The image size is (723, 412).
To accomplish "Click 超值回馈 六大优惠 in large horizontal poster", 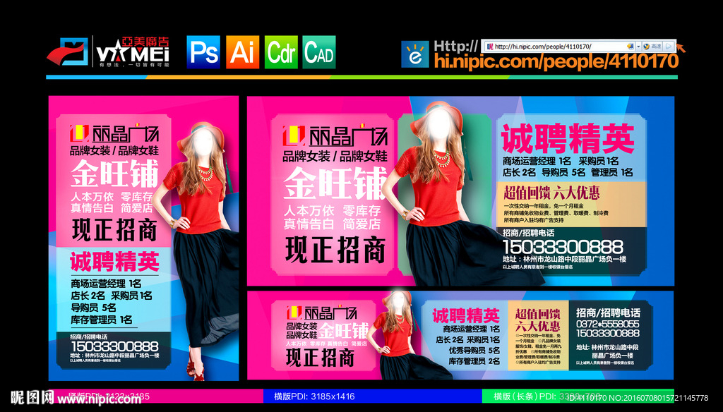I will click(551, 193).
